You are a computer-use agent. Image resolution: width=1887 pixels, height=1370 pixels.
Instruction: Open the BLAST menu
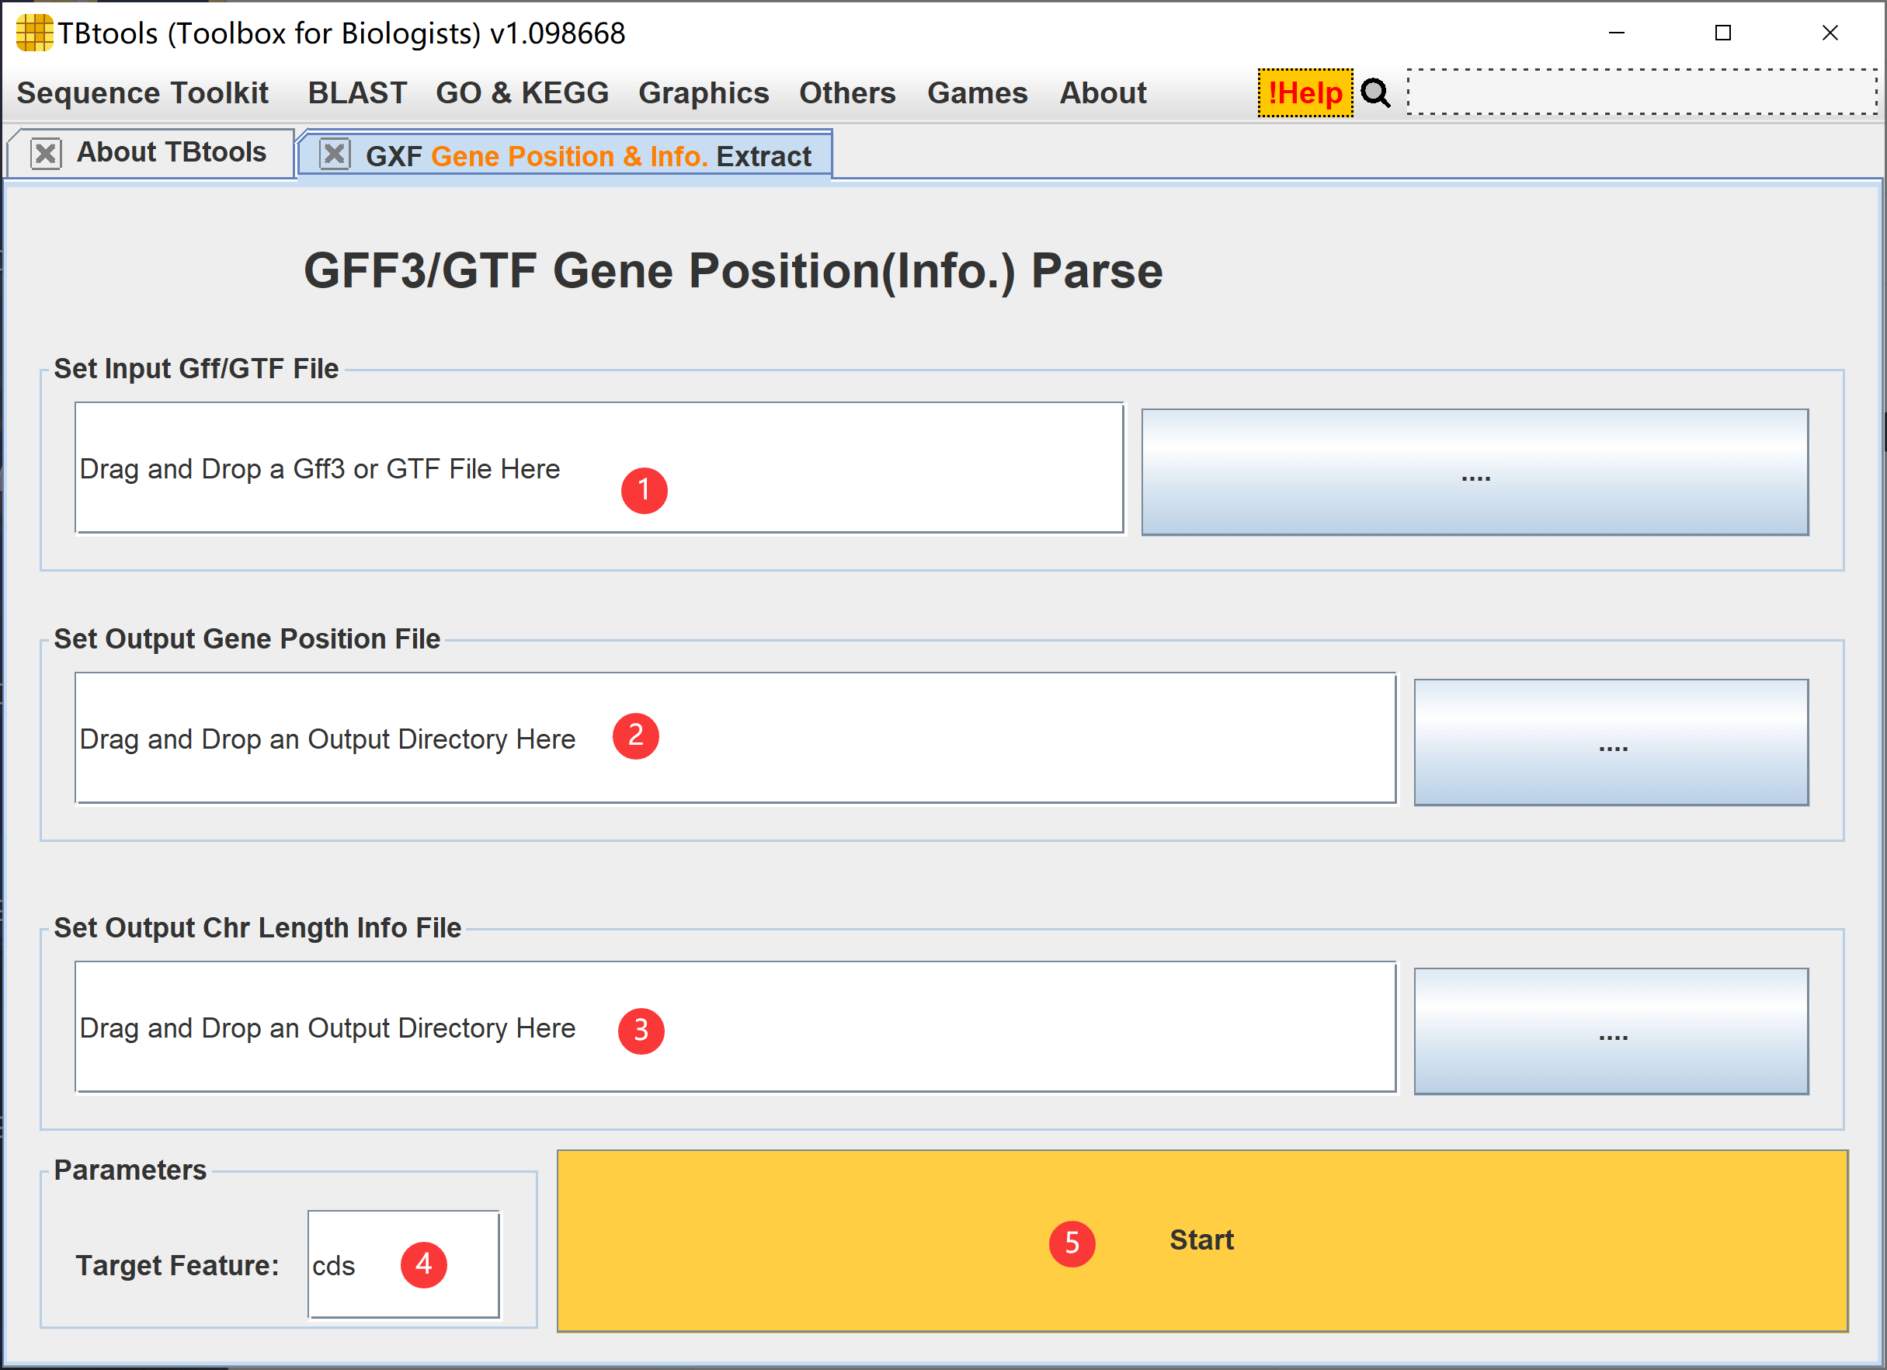pos(357,93)
